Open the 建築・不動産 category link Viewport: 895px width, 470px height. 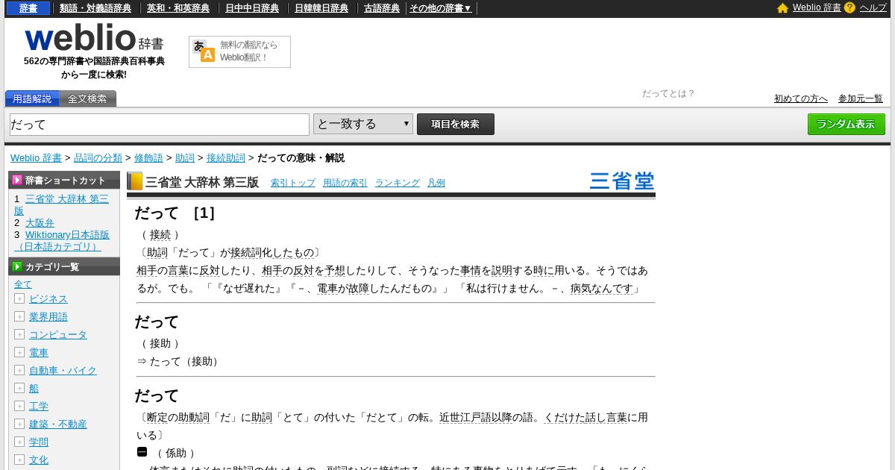coord(58,424)
